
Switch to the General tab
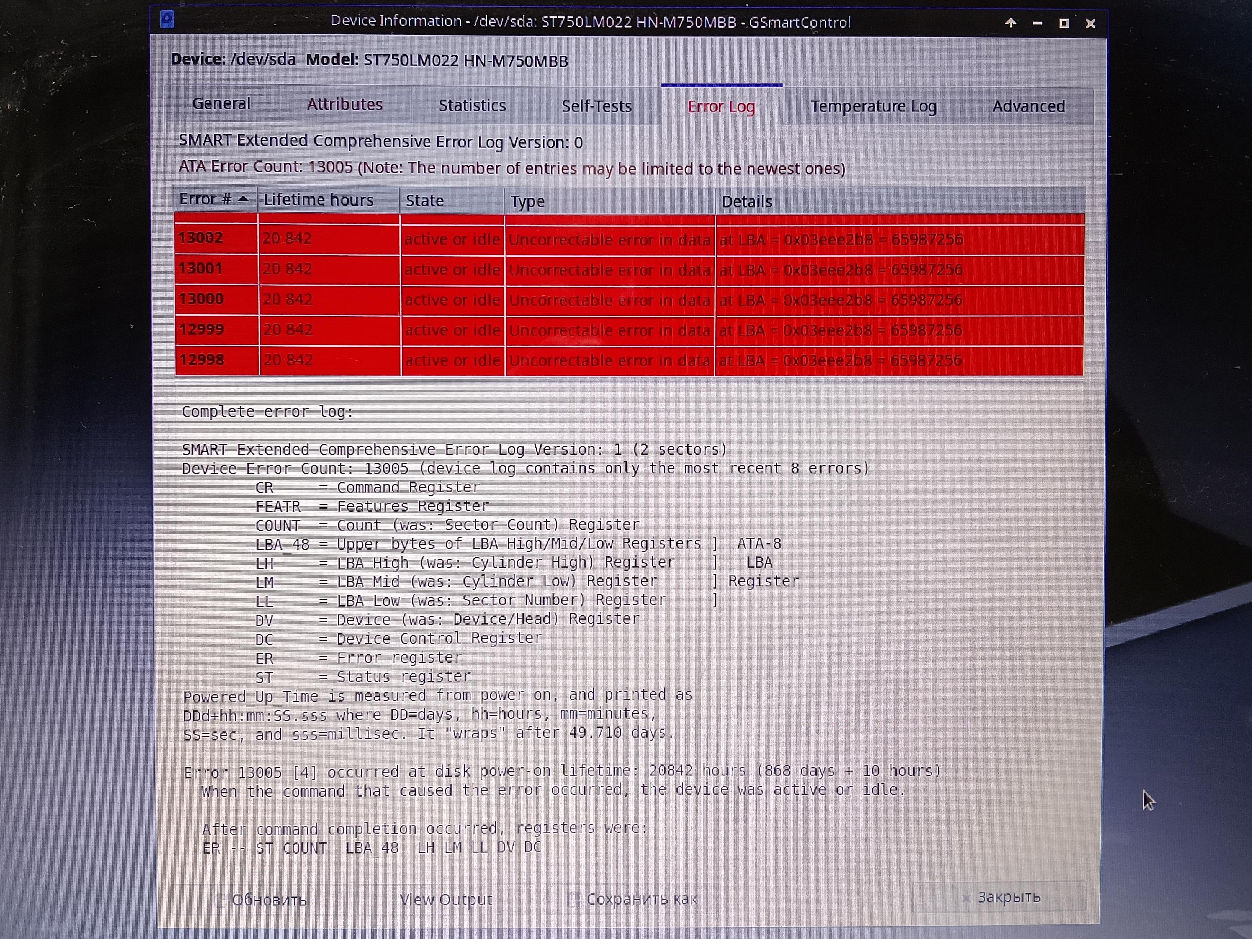pyautogui.click(x=221, y=103)
